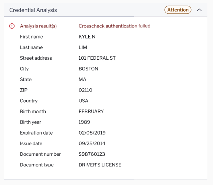Viewport: 213px width, 185px height.
Task: Select the city value BOSTON
Action: pos(88,69)
